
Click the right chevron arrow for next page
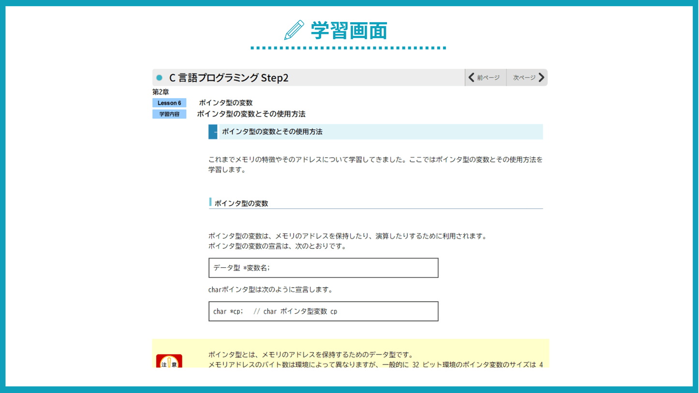[x=541, y=77]
